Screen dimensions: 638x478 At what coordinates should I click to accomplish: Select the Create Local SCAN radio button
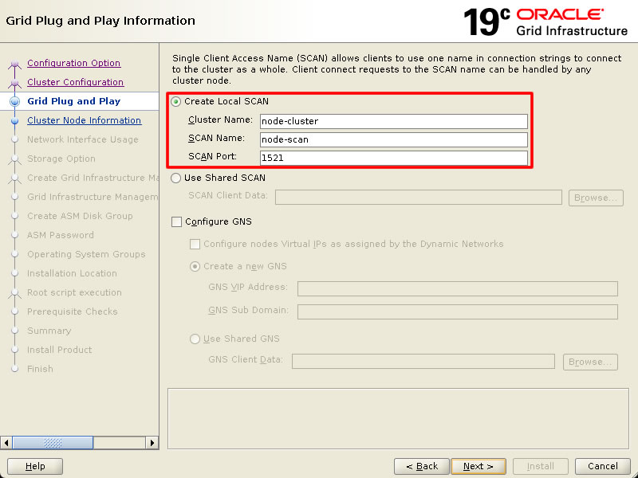(175, 102)
